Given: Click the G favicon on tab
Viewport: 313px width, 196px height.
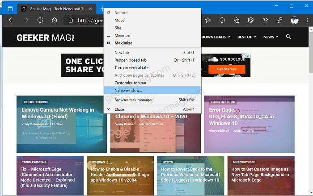Looking at the screenshot, I should tap(24, 9).
